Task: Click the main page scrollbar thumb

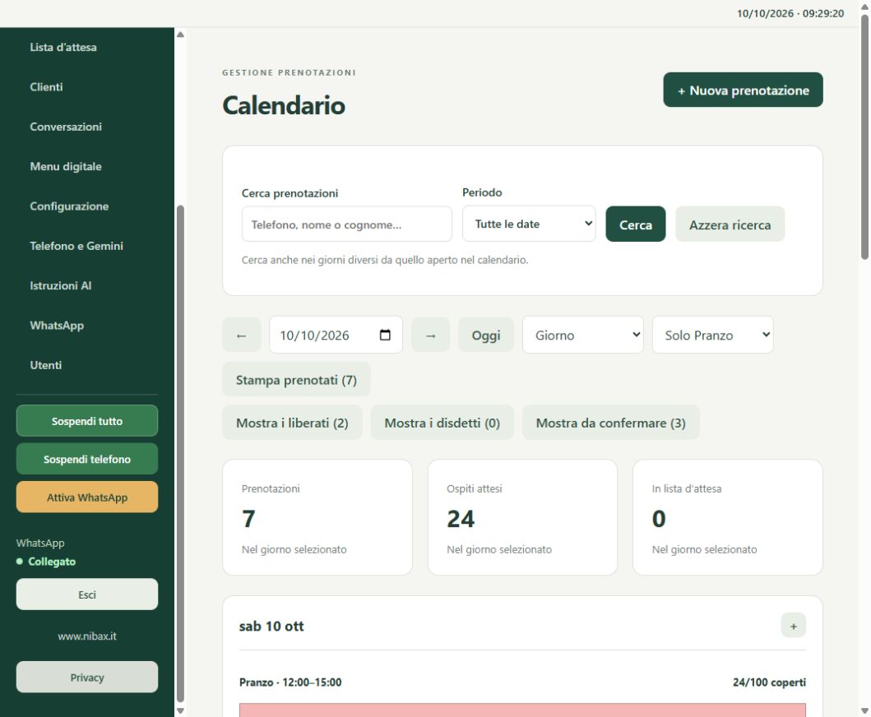Action: (x=864, y=136)
